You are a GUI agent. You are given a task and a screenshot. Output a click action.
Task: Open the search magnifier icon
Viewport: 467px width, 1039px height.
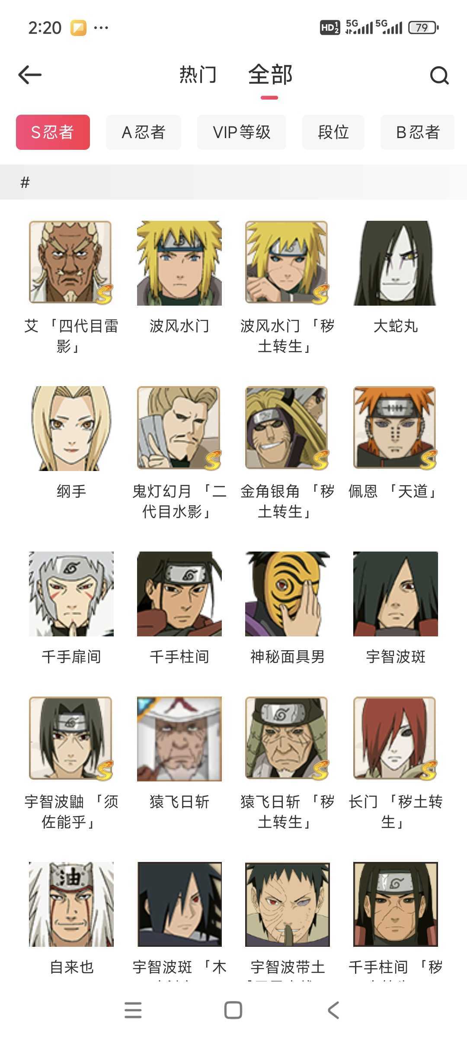click(x=439, y=75)
